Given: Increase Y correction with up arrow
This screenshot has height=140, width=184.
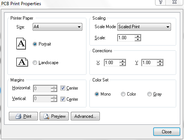Looking at the screenshot, I should (160, 61).
